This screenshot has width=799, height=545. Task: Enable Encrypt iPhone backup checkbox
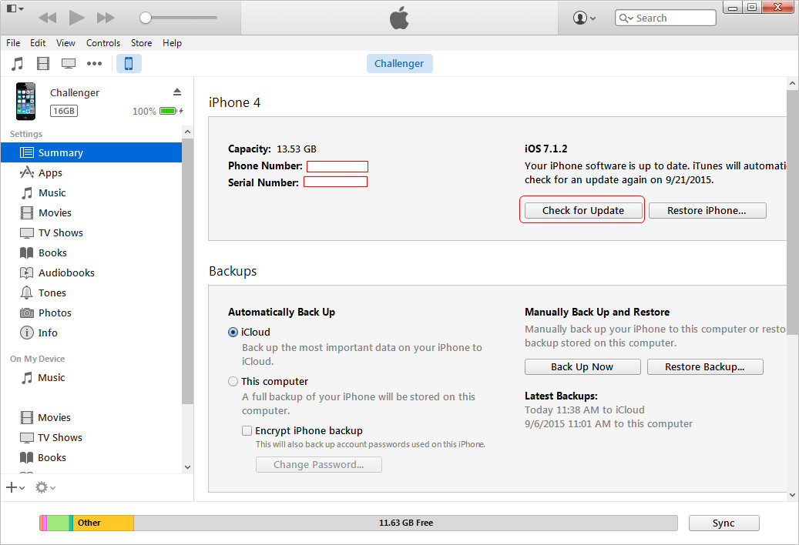(x=247, y=431)
